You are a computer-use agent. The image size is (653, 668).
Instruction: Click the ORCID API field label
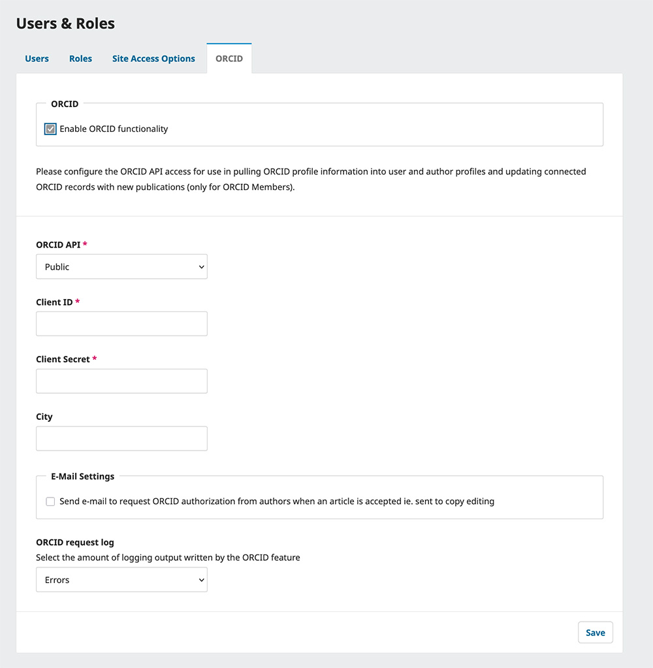click(58, 244)
